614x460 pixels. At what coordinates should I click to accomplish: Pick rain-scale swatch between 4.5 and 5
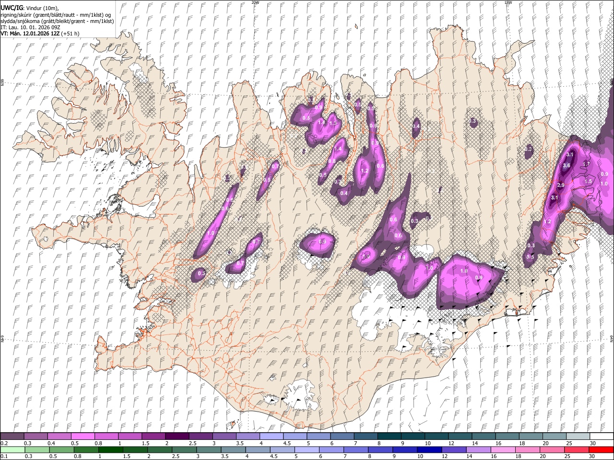[283, 450]
